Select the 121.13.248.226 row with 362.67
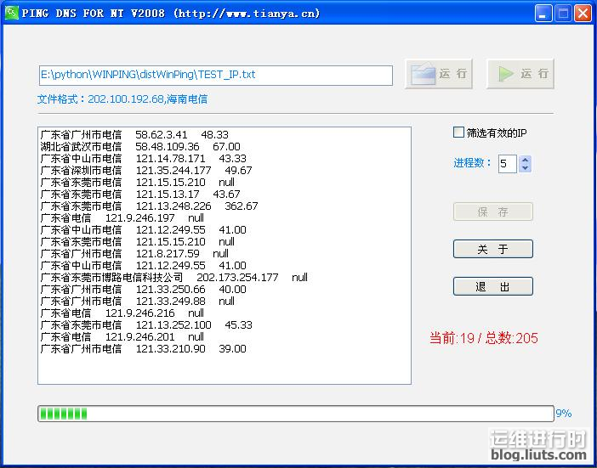Viewport: 597px width, 468px height. pos(149,206)
